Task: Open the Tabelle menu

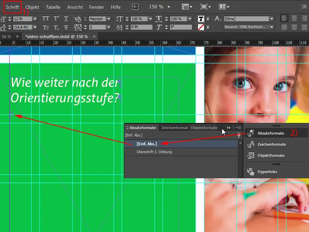Action: click(53, 7)
